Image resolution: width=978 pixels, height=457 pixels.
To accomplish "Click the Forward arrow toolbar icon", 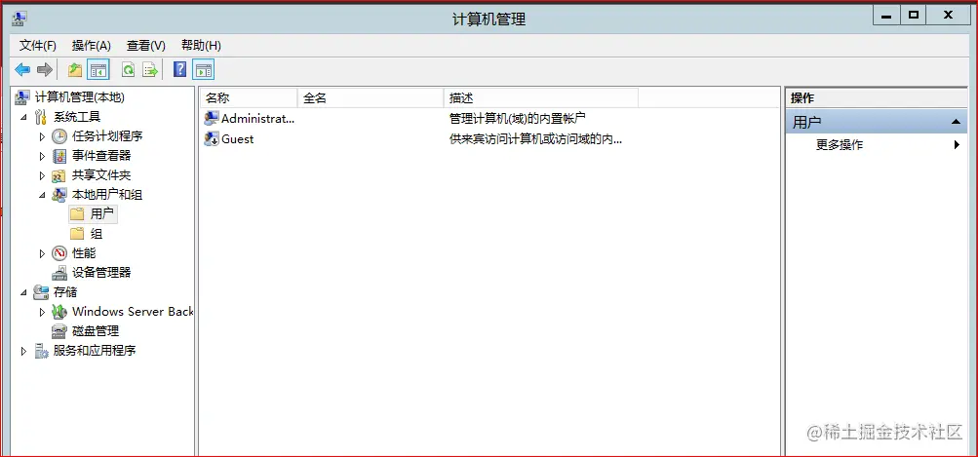I will coord(44,70).
